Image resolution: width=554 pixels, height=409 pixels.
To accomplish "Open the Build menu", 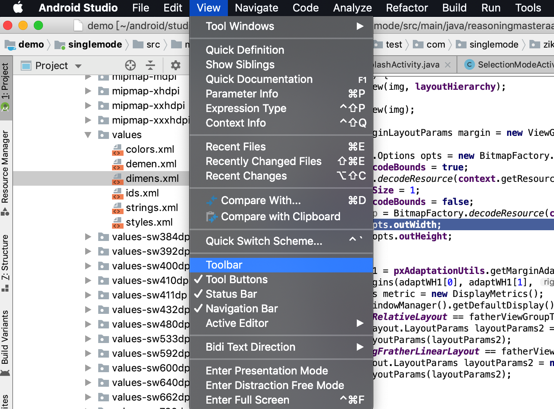I will [454, 8].
